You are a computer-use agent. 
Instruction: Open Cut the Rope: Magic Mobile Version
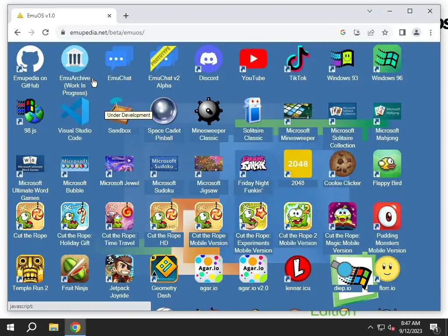[342, 216]
